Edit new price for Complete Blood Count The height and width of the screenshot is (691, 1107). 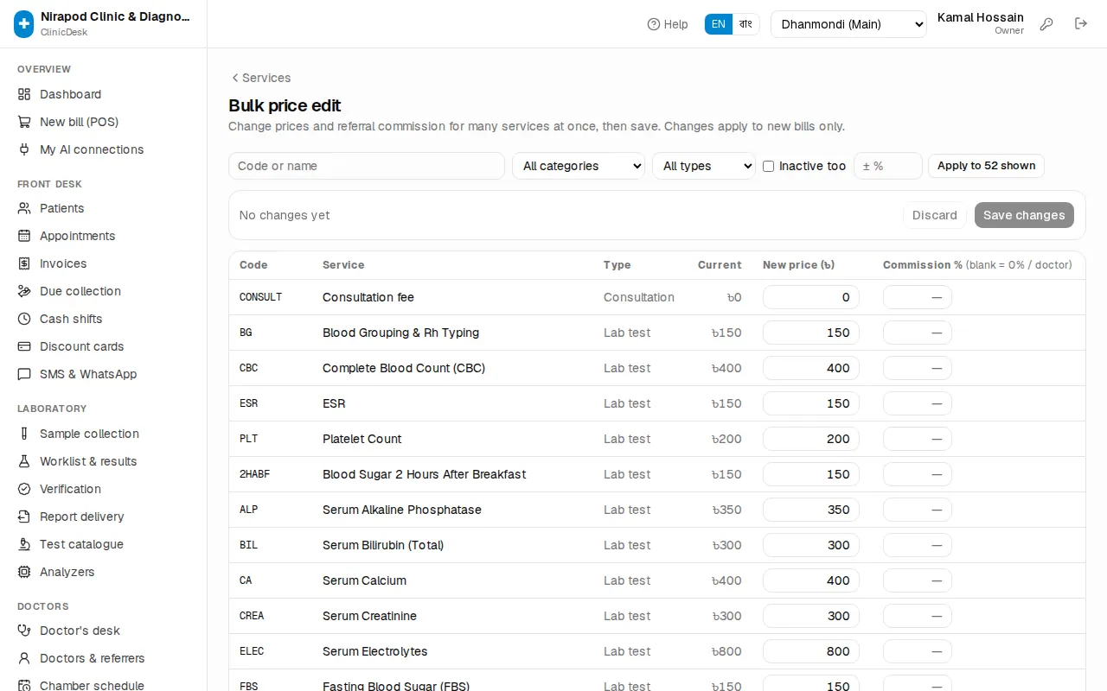tap(811, 368)
